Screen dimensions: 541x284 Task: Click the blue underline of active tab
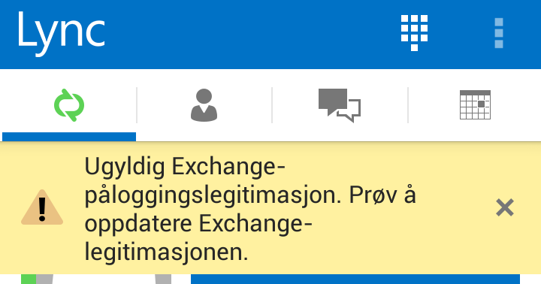click(x=69, y=137)
